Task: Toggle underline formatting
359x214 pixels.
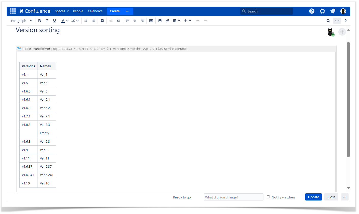Action: [54, 21]
